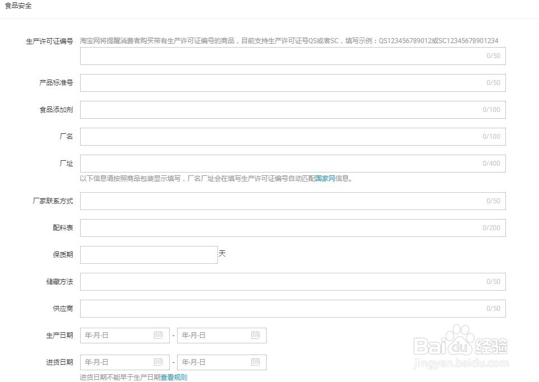Click the 生产许可证编号 input field
The image size is (539, 382).
(293, 56)
